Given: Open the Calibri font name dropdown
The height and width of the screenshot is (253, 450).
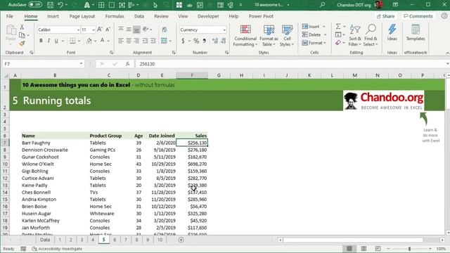Looking at the screenshot, I should click(78, 30).
